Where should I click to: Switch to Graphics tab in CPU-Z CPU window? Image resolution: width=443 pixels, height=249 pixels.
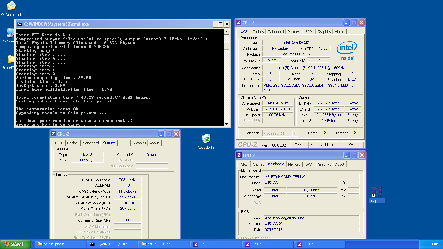click(x=324, y=32)
